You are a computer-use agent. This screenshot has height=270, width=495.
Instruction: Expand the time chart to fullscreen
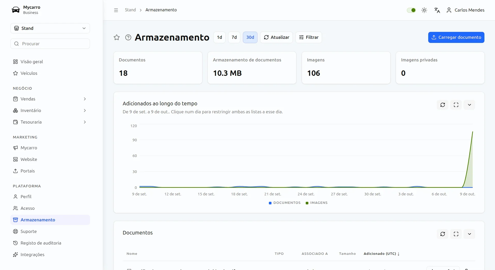[x=456, y=105]
